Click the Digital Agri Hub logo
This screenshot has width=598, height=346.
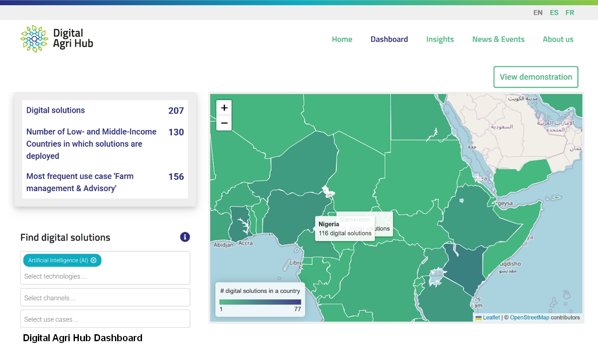point(57,39)
